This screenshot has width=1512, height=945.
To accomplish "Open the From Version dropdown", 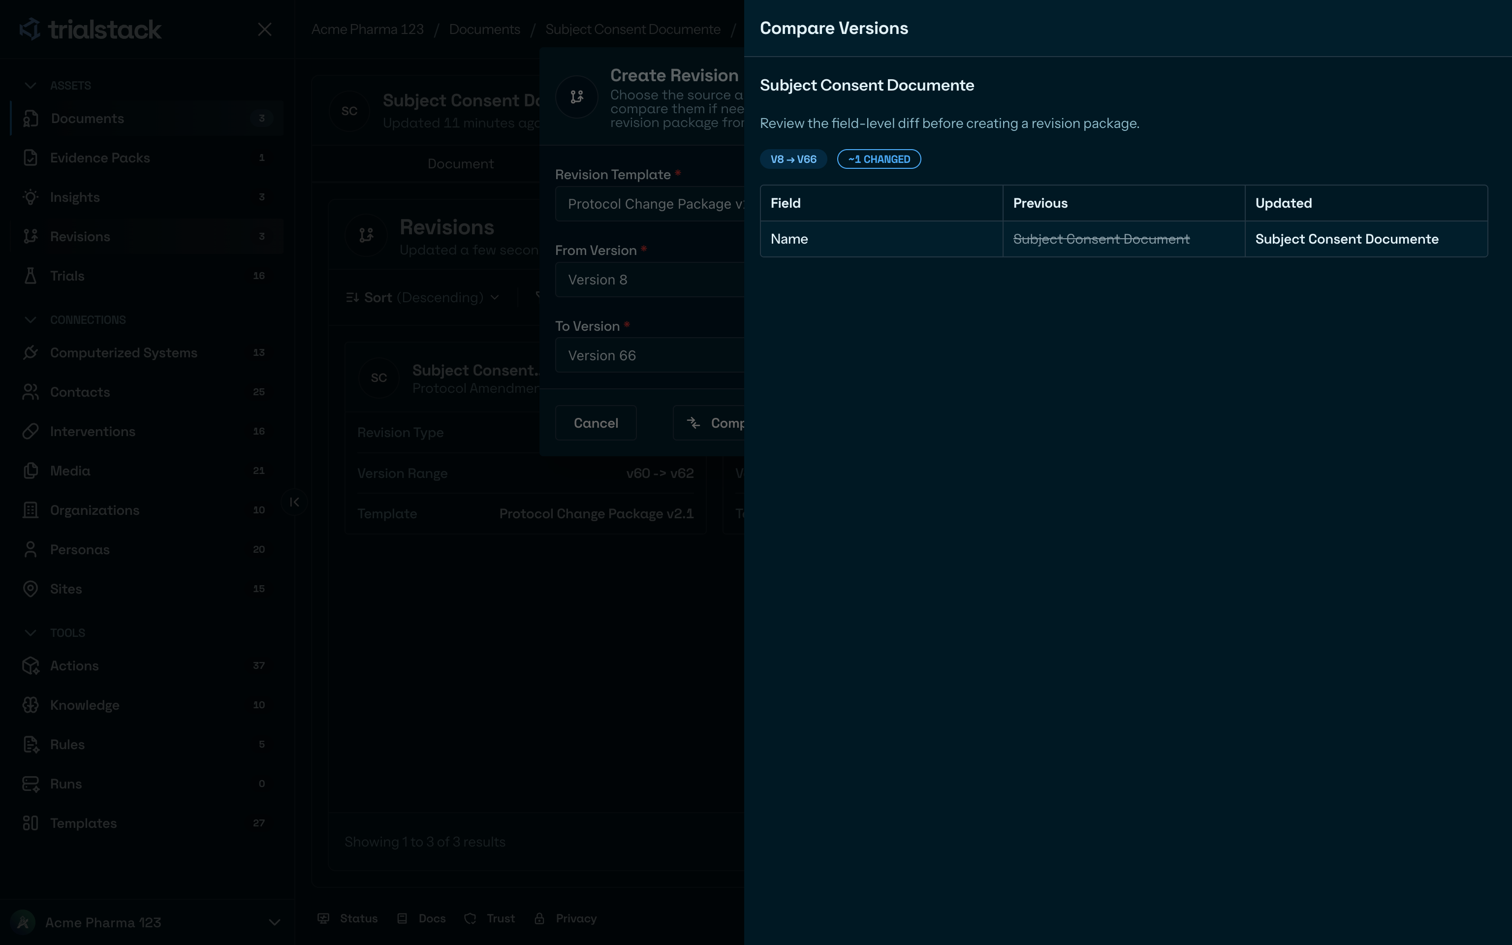I will [x=649, y=280].
